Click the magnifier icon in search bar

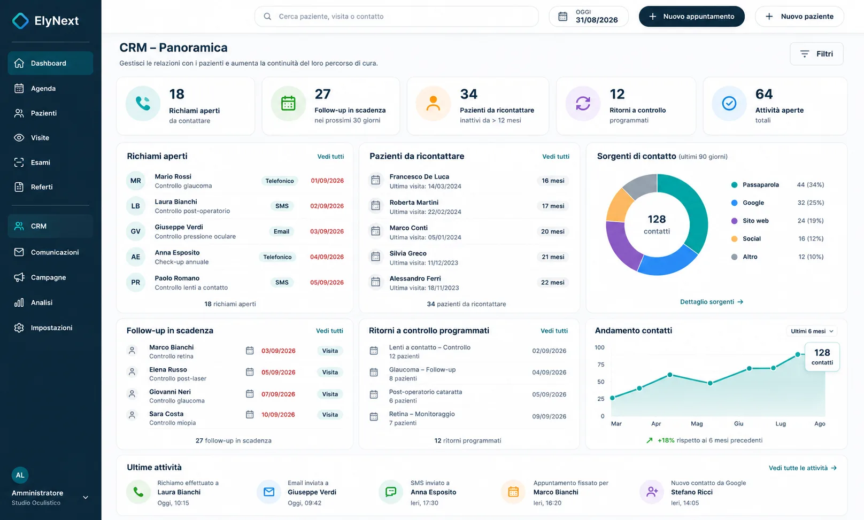267,17
